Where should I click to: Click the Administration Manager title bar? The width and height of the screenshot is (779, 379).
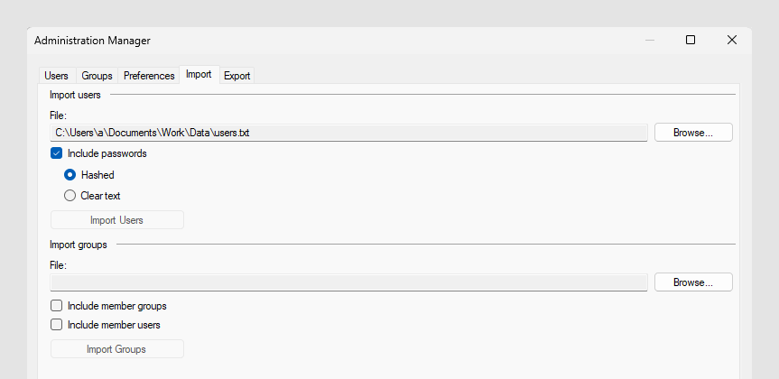[361, 40]
